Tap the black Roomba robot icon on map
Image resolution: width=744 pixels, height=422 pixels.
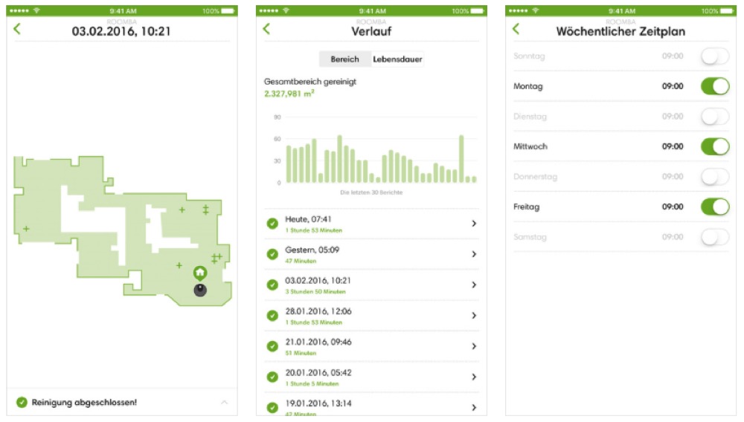tap(200, 290)
